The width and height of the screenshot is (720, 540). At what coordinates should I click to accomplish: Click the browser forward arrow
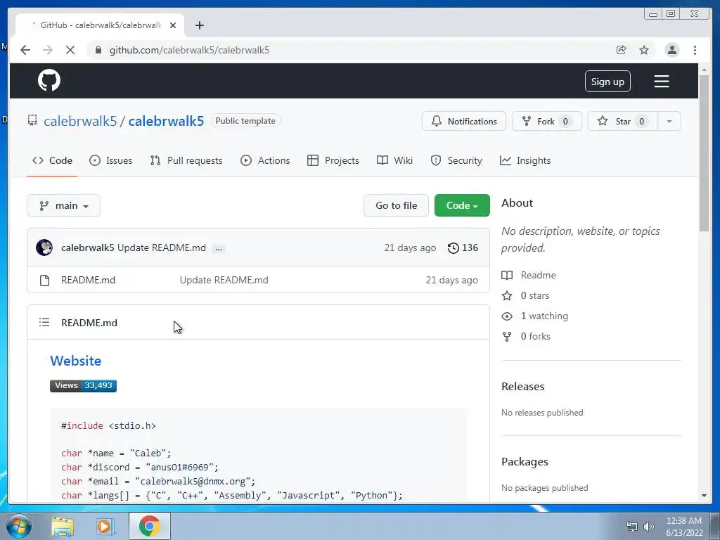click(48, 50)
